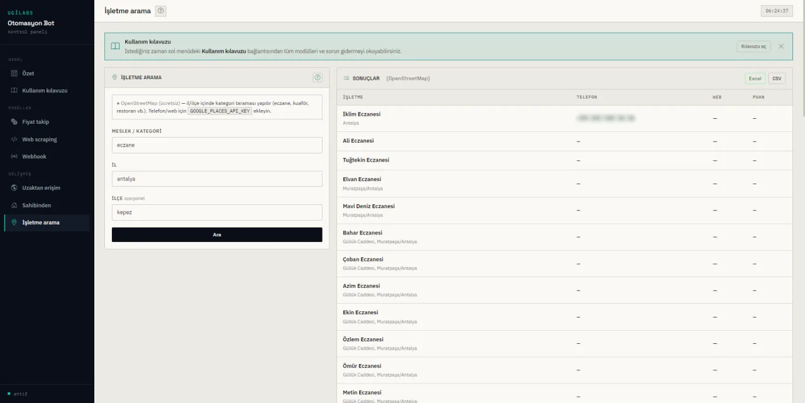The height and width of the screenshot is (403, 805).
Task: Click the book icon in the guide banner
Action: [x=115, y=47]
